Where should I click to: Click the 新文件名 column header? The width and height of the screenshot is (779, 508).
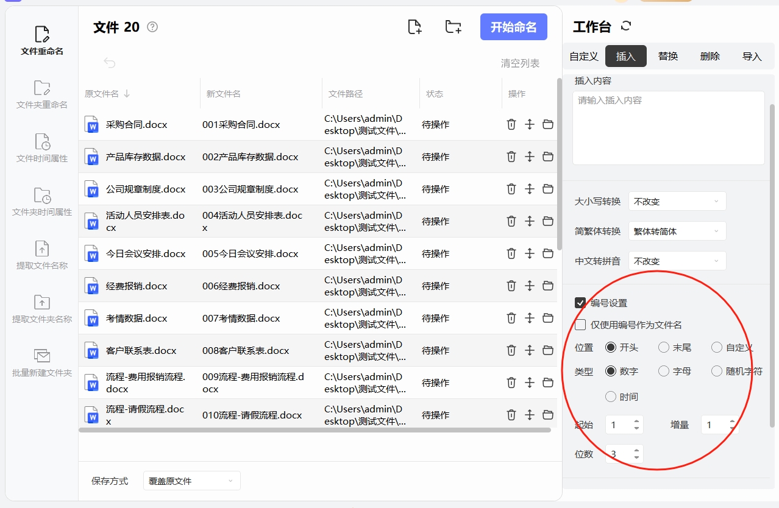tap(224, 94)
